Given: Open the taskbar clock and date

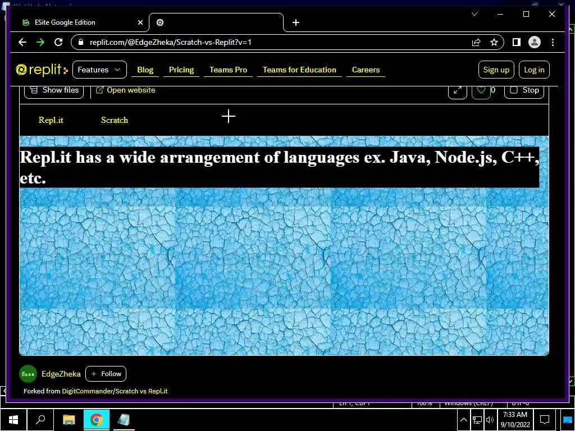Looking at the screenshot, I should (515, 420).
